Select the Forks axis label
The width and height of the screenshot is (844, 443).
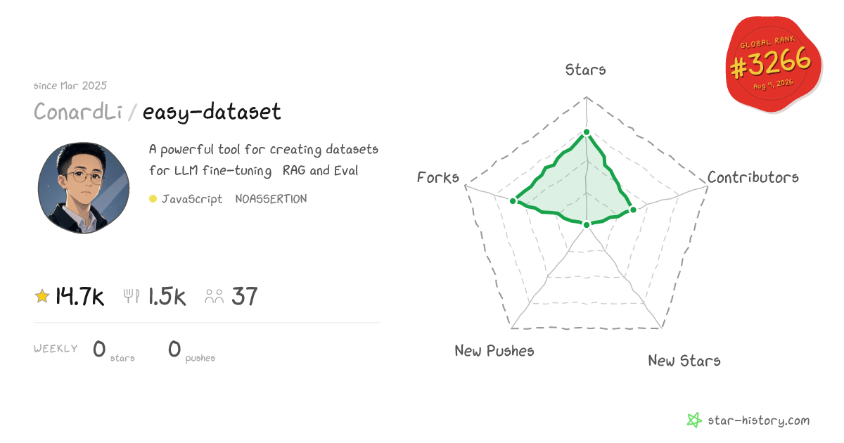(x=437, y=177)
